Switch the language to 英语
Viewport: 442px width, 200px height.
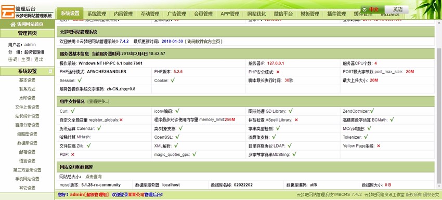pos(397,9)
